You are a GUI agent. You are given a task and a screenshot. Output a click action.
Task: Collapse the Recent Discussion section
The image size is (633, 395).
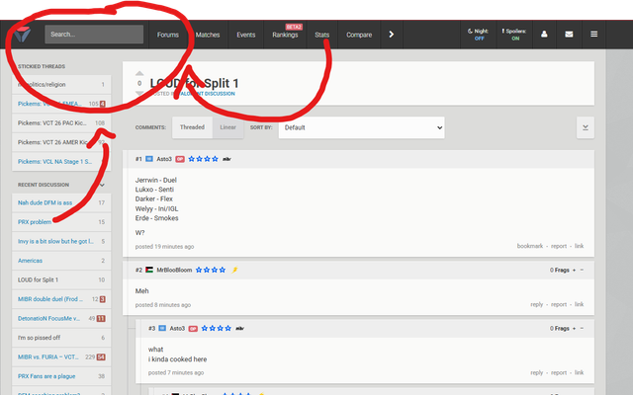(x=102, y=185)
